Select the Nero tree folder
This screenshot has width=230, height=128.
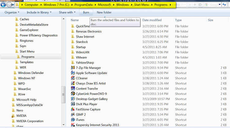coord(20,110)
